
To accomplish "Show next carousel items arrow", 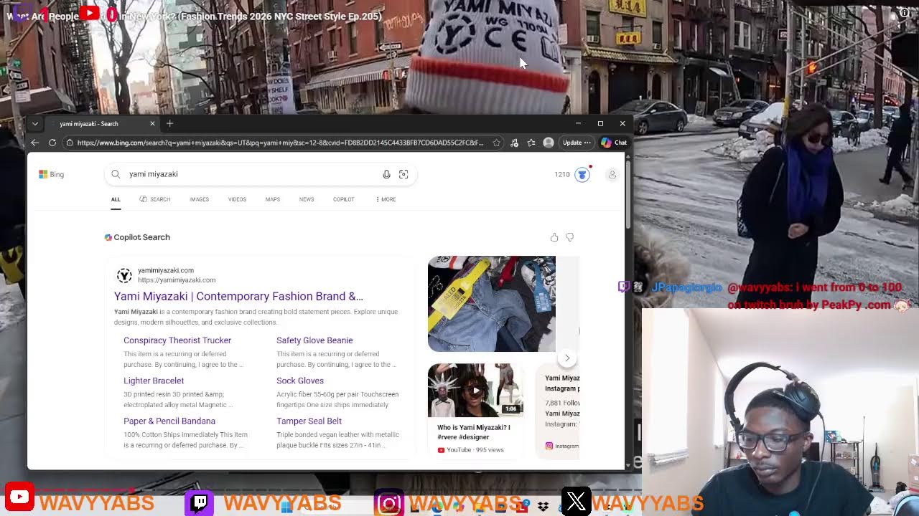I will [567, 358].
